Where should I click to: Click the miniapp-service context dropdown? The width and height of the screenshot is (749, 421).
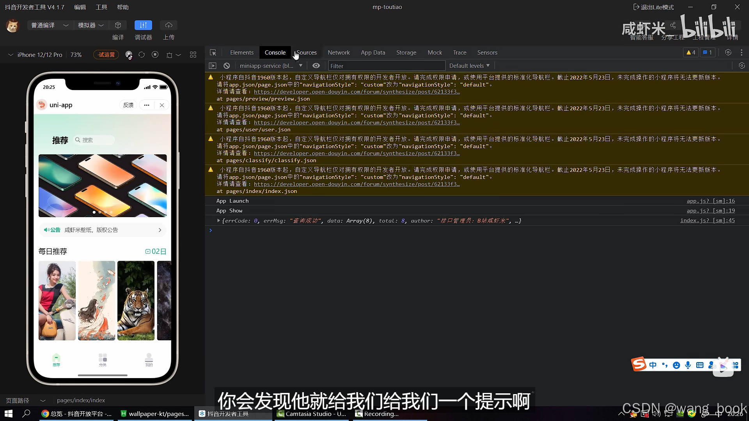[x=270, y=65]
